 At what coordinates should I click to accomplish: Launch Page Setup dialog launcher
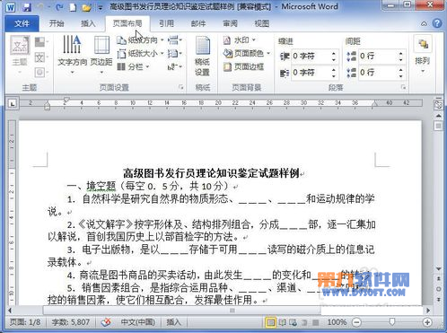tap(181, 87)
